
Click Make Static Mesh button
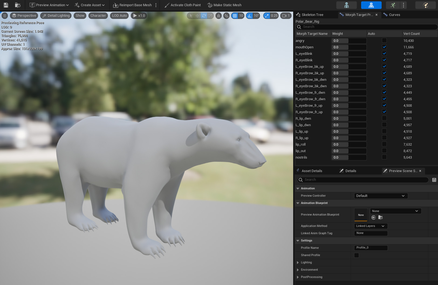pos(224,5)
